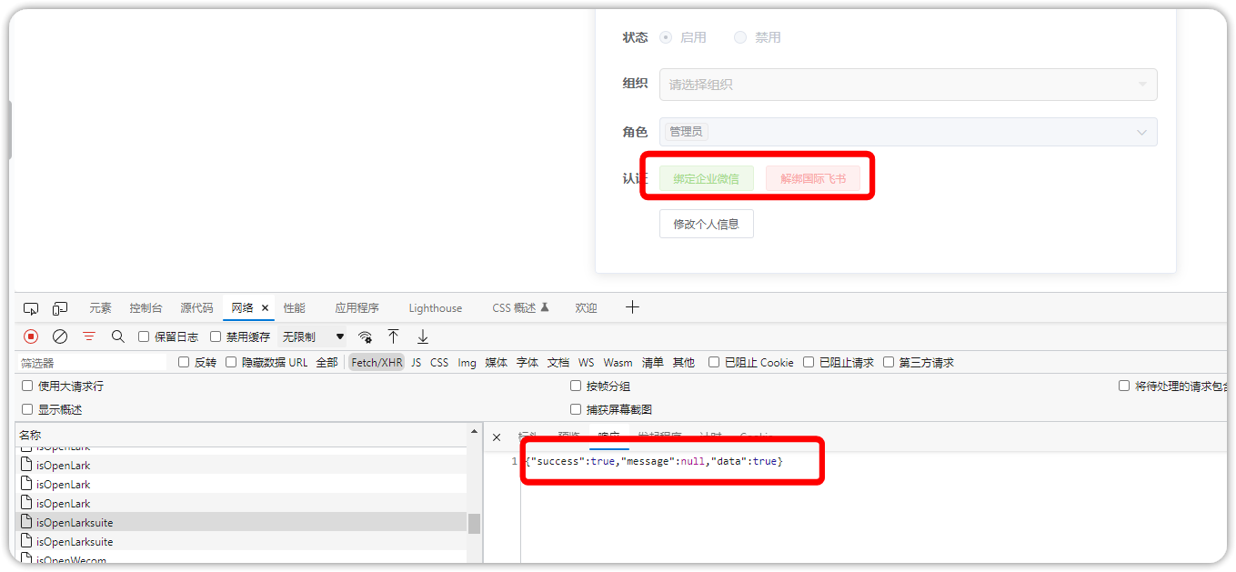Screen dimensions: 1236x572
Task: Check the 已阻止请求 option
Action: point(809,362)
